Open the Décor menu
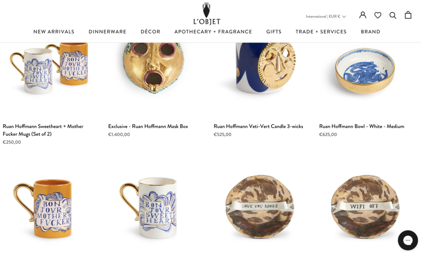The image size is (421, 254). pos(150,32)
